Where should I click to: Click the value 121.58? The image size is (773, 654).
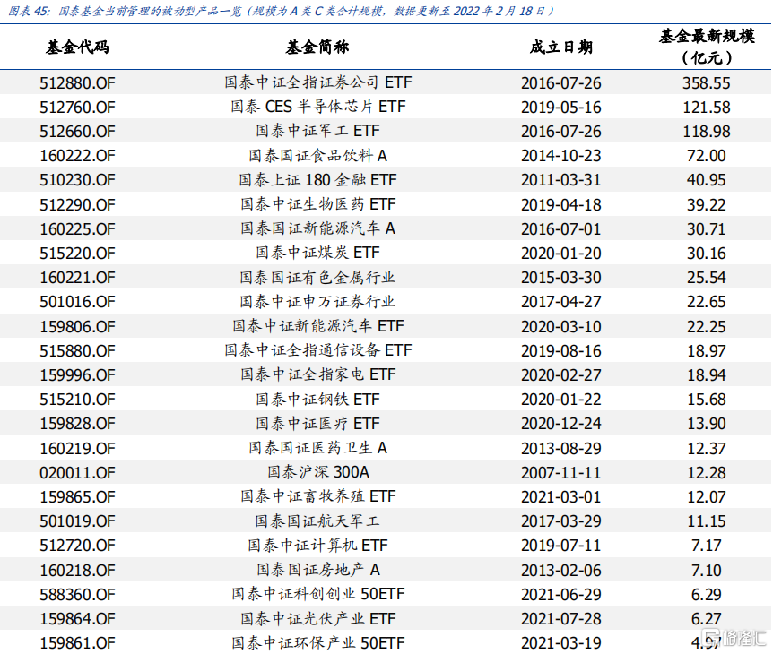tap(706, 107)
